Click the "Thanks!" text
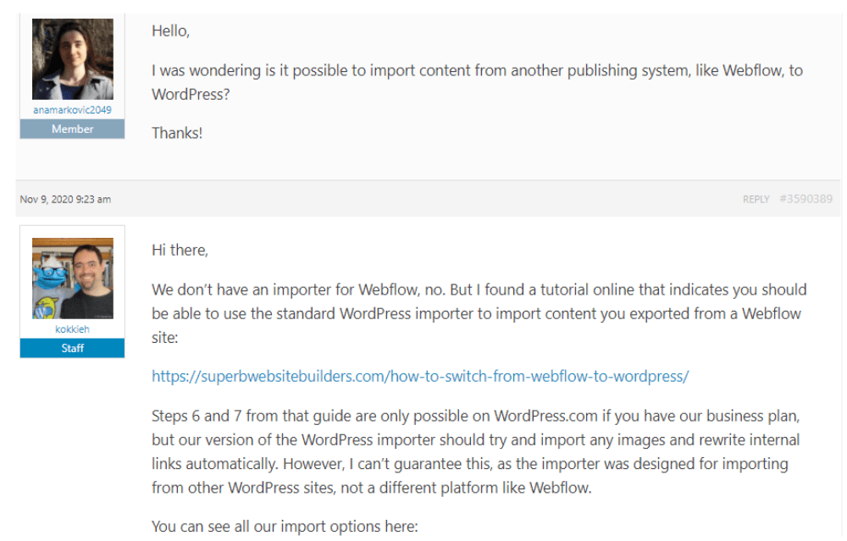This screenshot has height=541, width=847. [x=177, y=133]
